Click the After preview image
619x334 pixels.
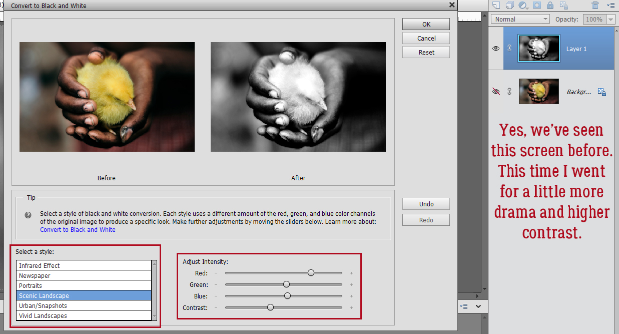click(298, 97)
